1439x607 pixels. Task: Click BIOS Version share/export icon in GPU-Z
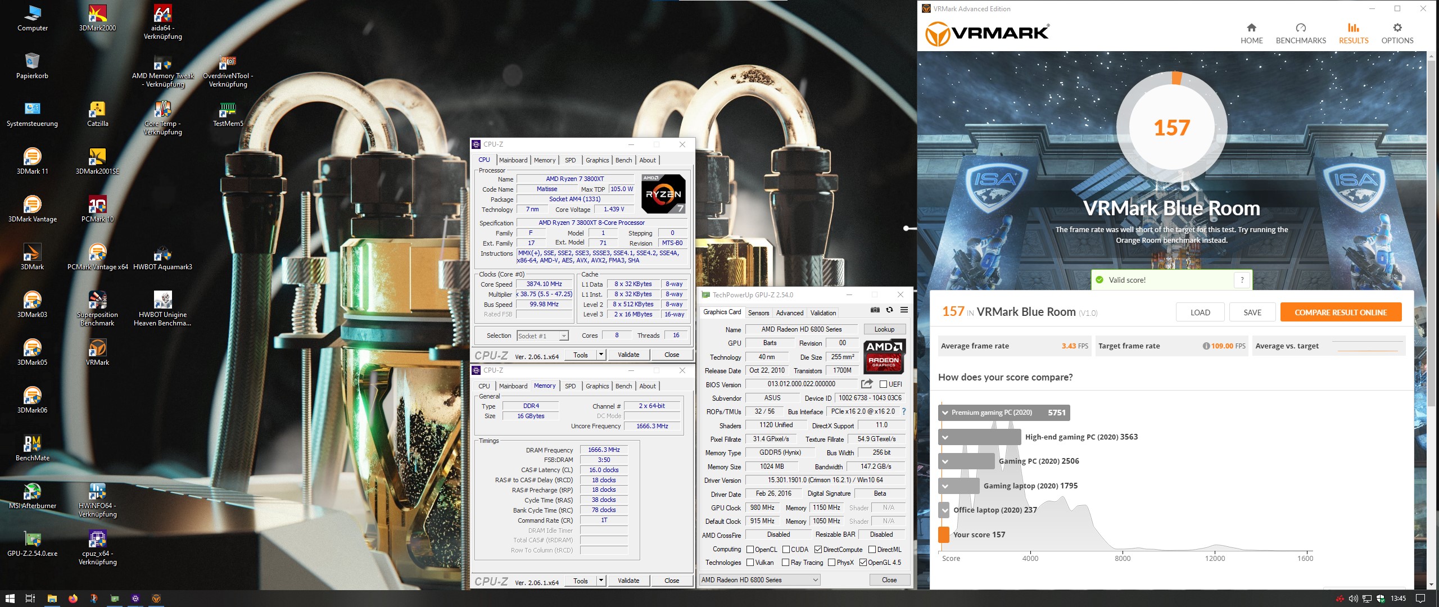867,384
